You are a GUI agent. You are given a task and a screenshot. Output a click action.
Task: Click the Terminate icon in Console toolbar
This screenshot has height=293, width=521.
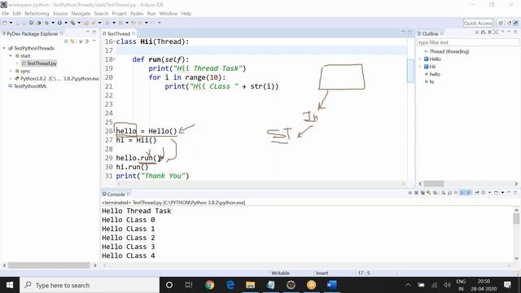click(410, 193)
